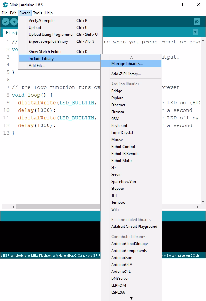The image size is (206, 301).
Task: Click the Arduino logo in title bar
Action: 5,5
